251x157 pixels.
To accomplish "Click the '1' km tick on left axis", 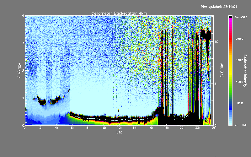I will [x=23, y=98].
